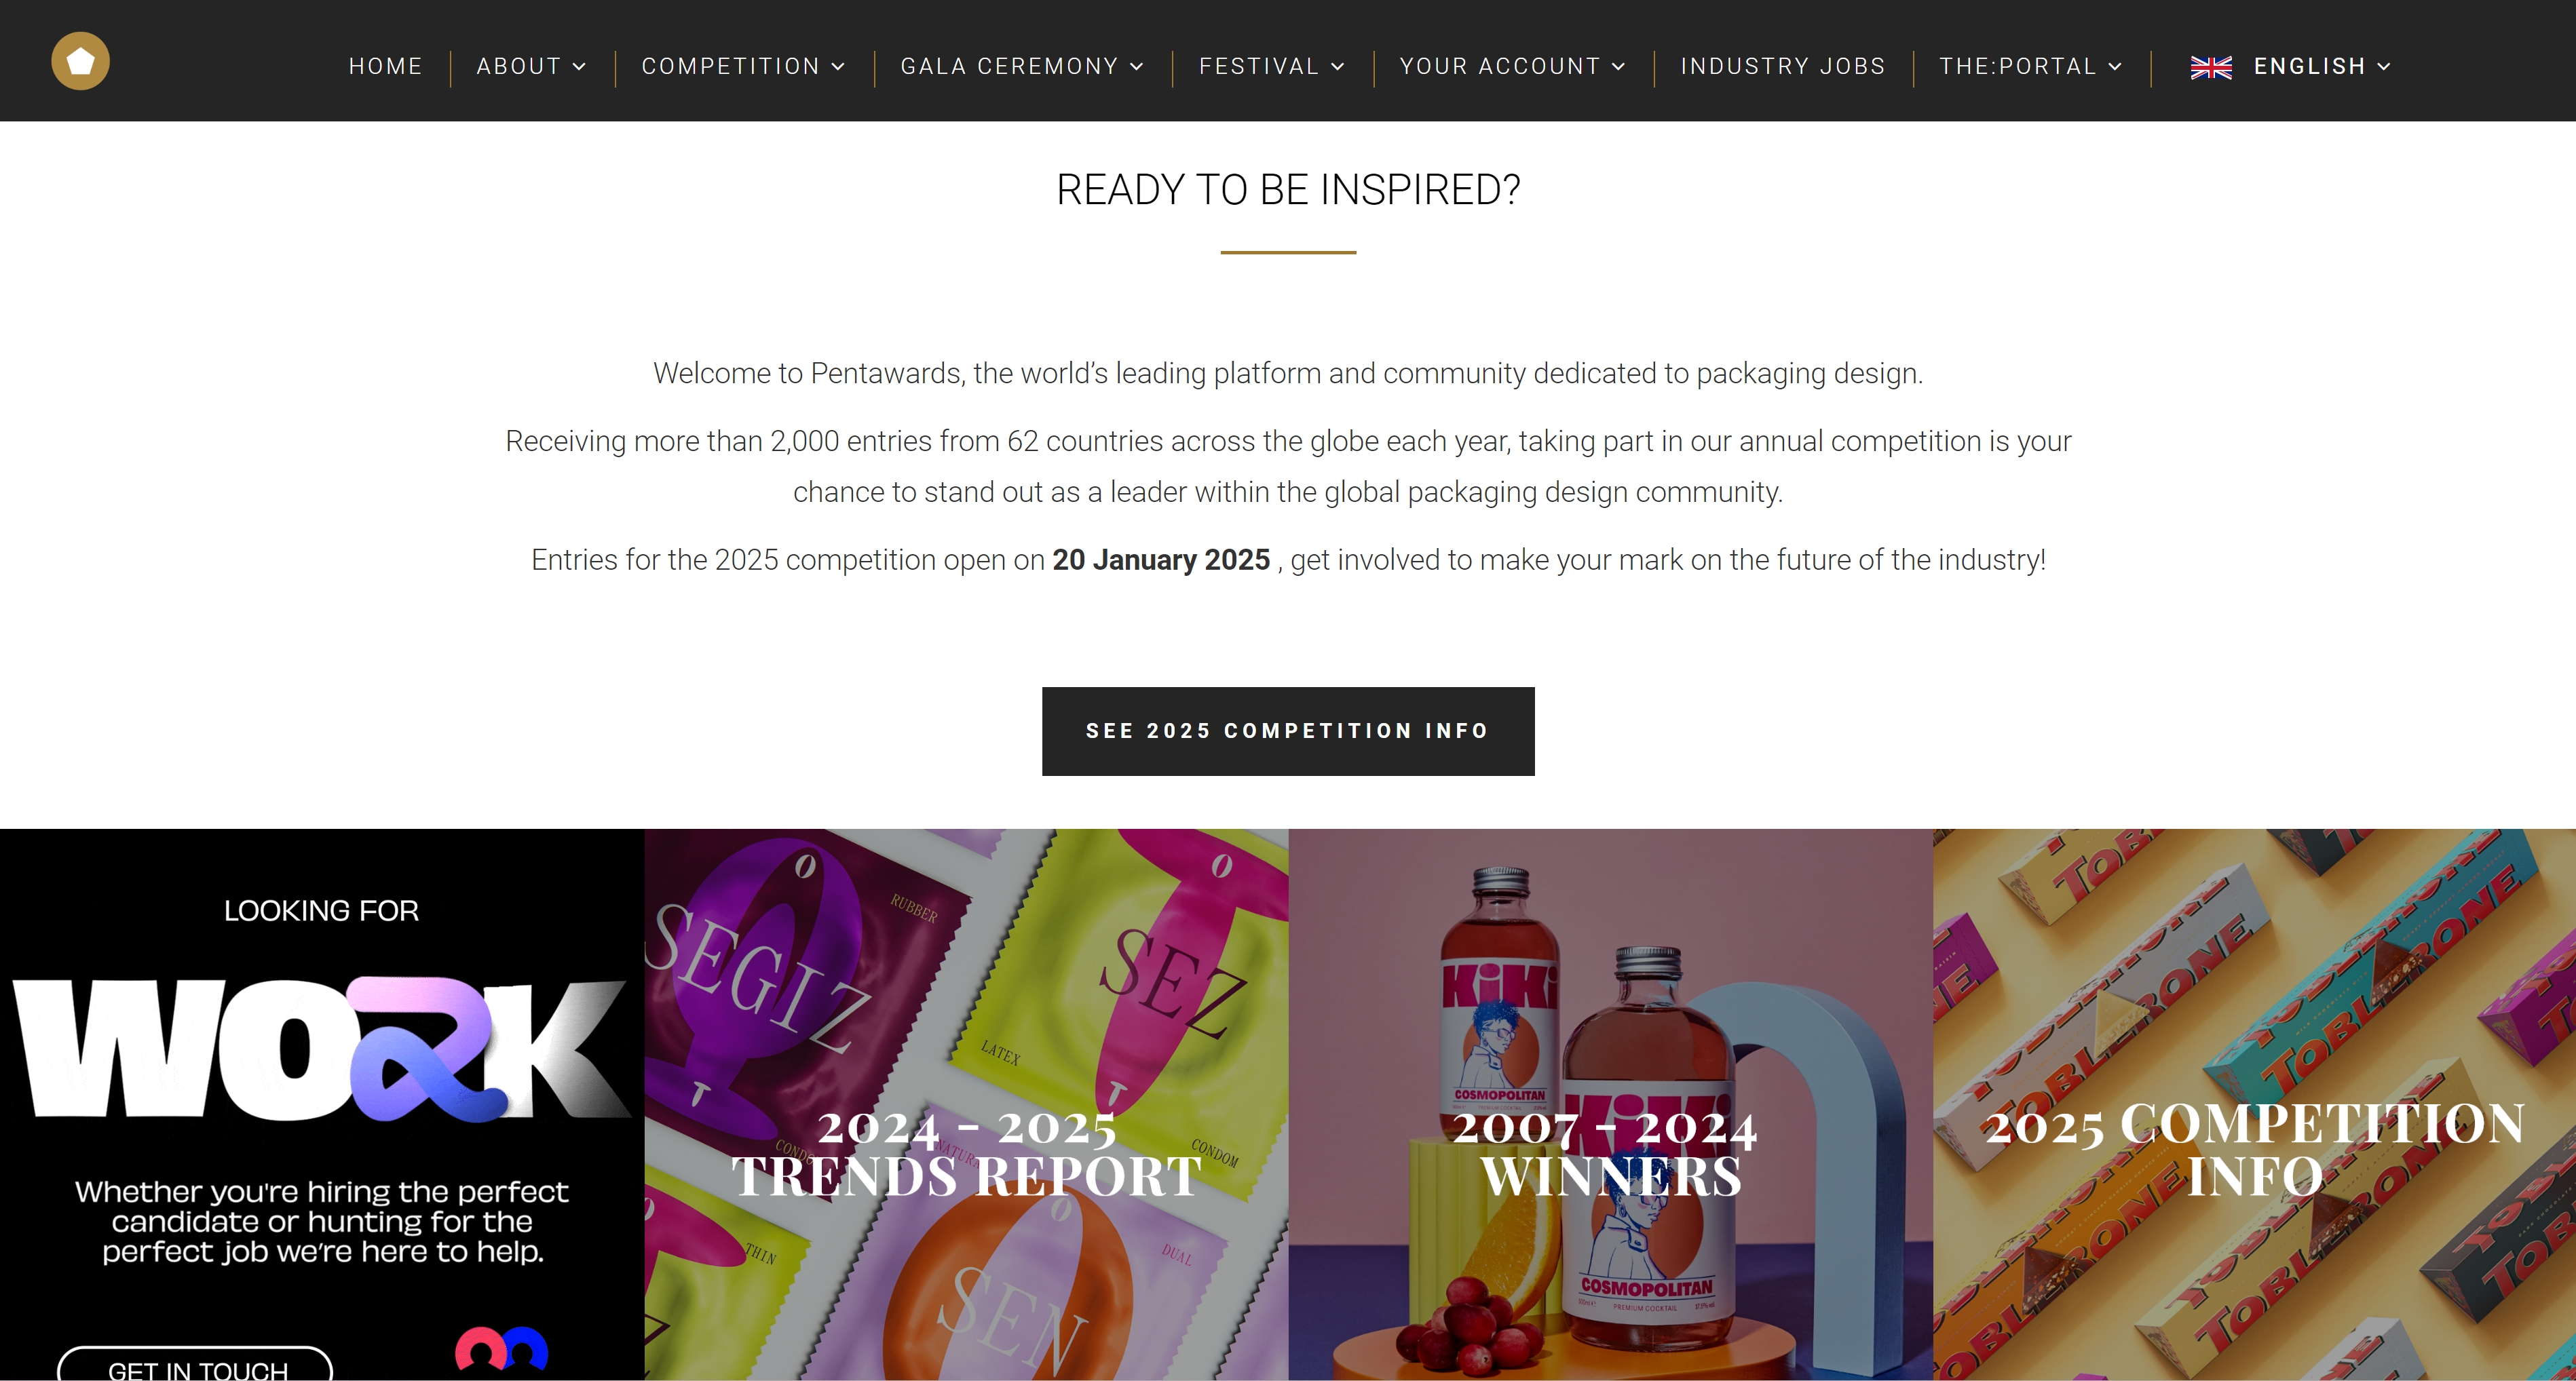Open the 2024 - 2025 Trends Report tile
This screenshot has width=2576, height=1381.
(x=966, y=1104)
